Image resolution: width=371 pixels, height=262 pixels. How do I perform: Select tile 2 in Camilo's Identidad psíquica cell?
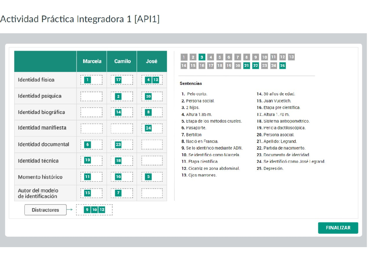tap(118, 96)
